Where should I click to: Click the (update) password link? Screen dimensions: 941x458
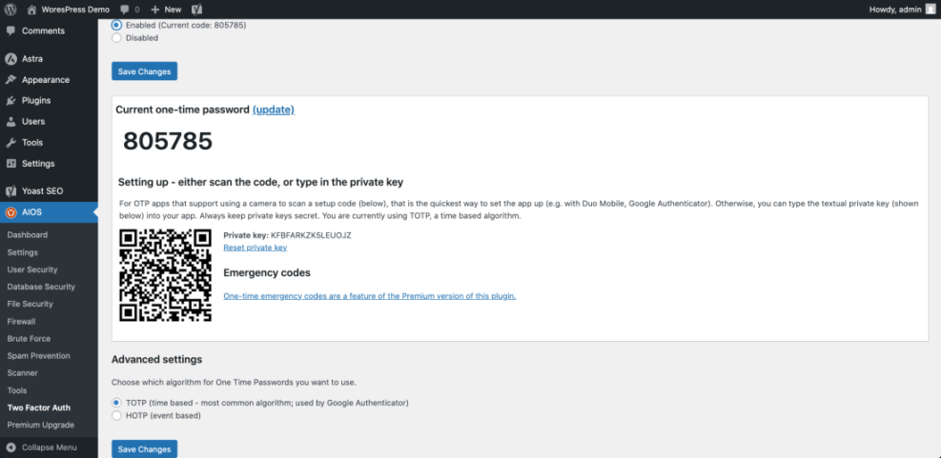tap(274, 110)
